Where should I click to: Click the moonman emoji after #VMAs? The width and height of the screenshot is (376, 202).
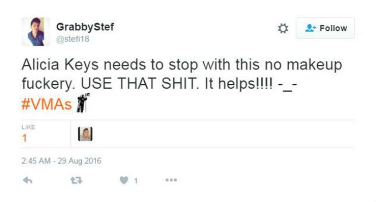(x=83, y=103)
